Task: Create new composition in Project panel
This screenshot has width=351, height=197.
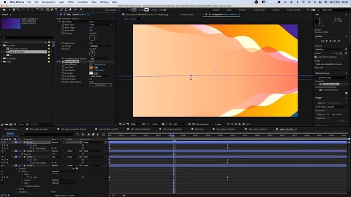Action: (11, 124)
